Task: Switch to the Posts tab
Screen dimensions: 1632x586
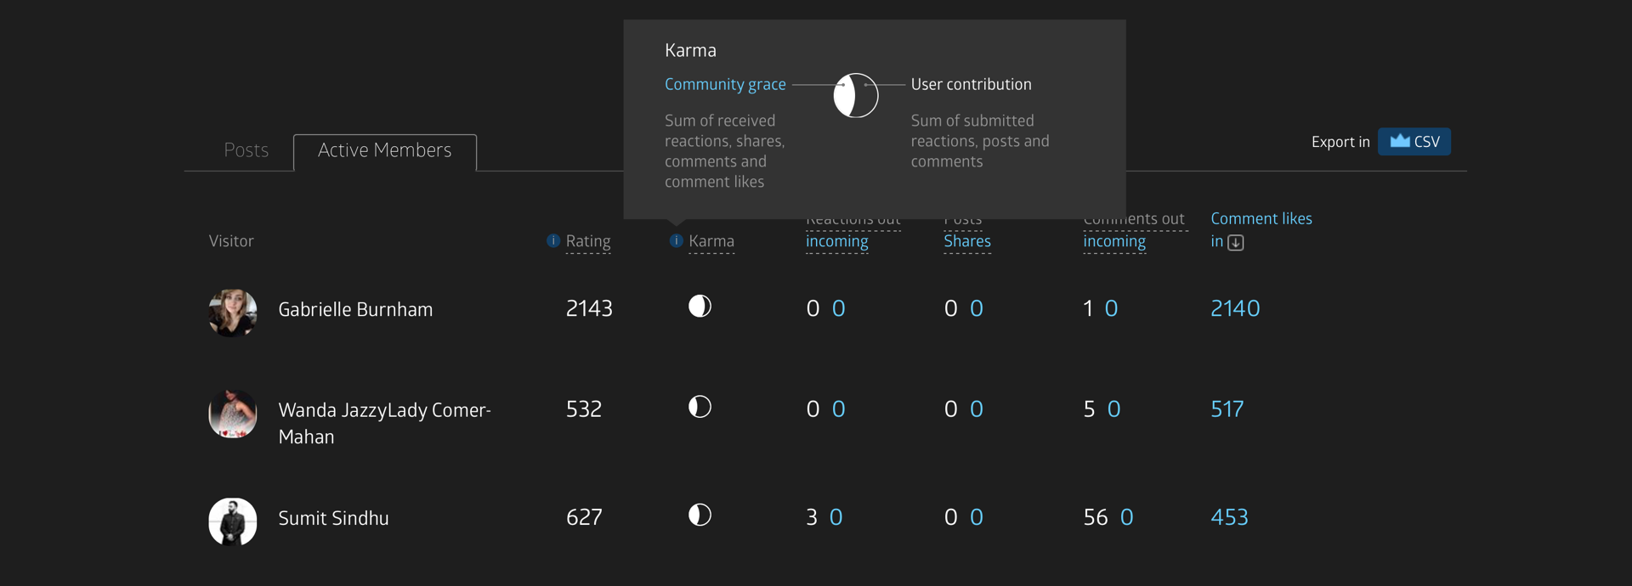Action: (x=246, y=150)
